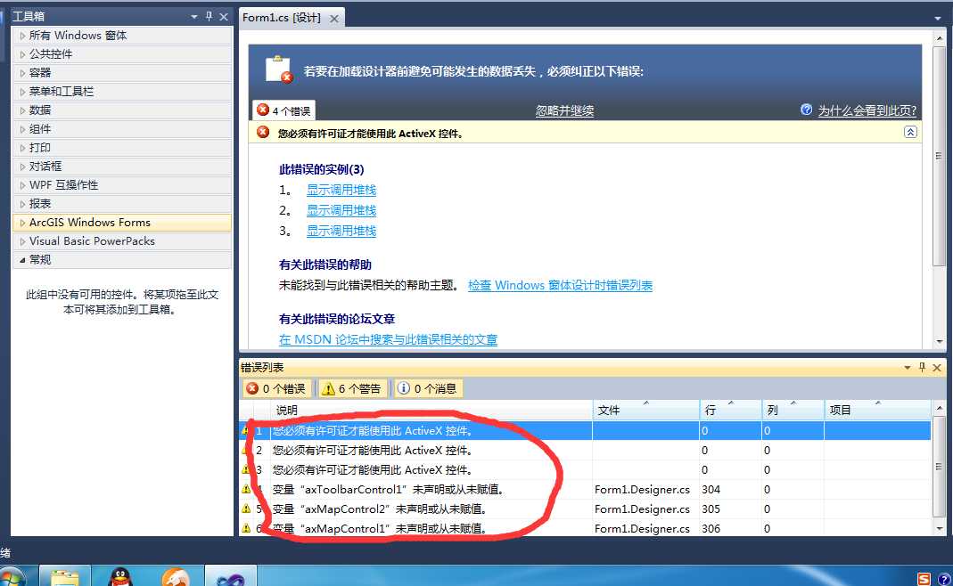Open the 错误列表 panel position dropdown
The width and height of the screenshot is (953, 586).
908,368
